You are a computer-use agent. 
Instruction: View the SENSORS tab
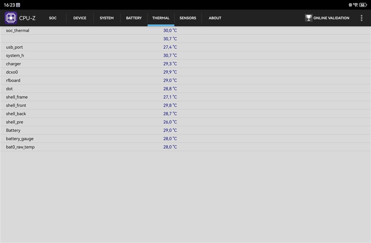pyautogui.click(x=188, y=18)
